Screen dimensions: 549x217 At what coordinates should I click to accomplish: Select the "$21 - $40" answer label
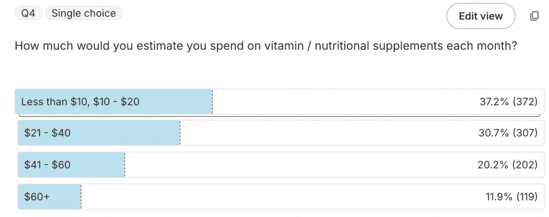click(47, 133)
